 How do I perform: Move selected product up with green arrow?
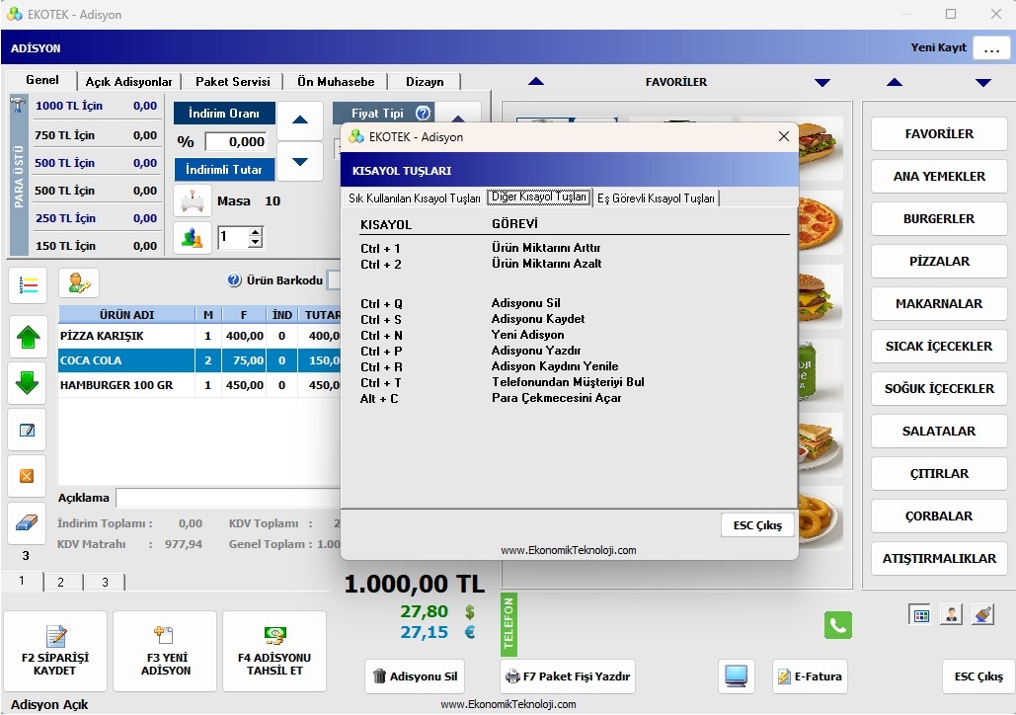coord(28,337)
